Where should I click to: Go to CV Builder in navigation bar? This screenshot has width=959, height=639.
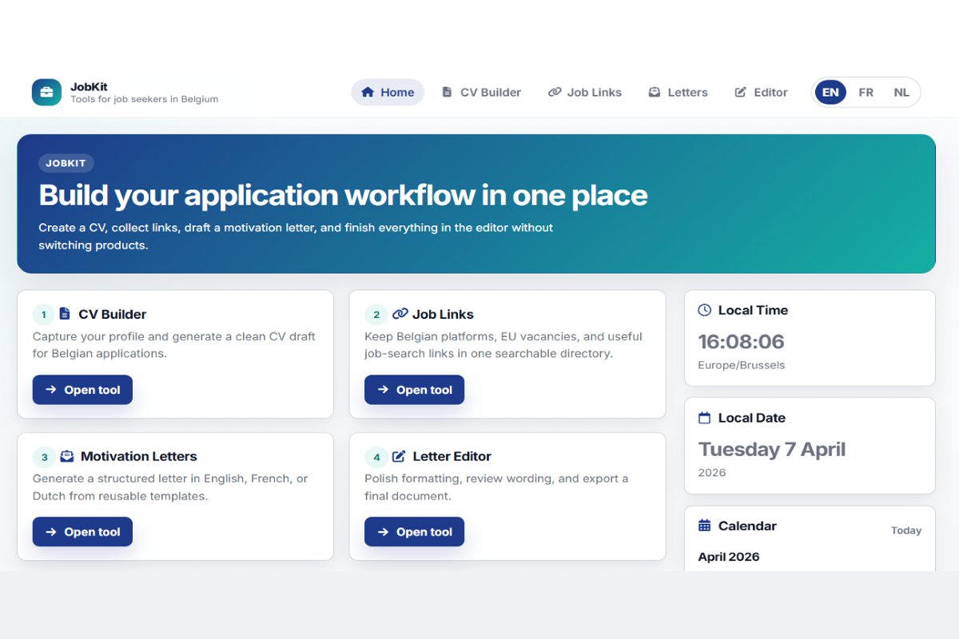pos(481,92)
